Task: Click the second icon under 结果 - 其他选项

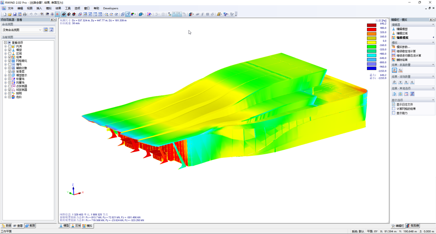Action: coord(400,94)
